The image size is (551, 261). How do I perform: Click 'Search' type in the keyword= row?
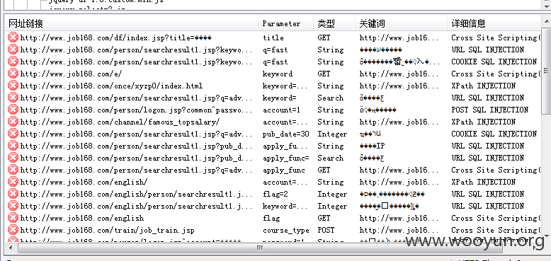[330, 98]
